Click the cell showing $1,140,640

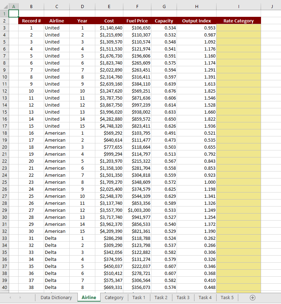[x=109, y=28]
